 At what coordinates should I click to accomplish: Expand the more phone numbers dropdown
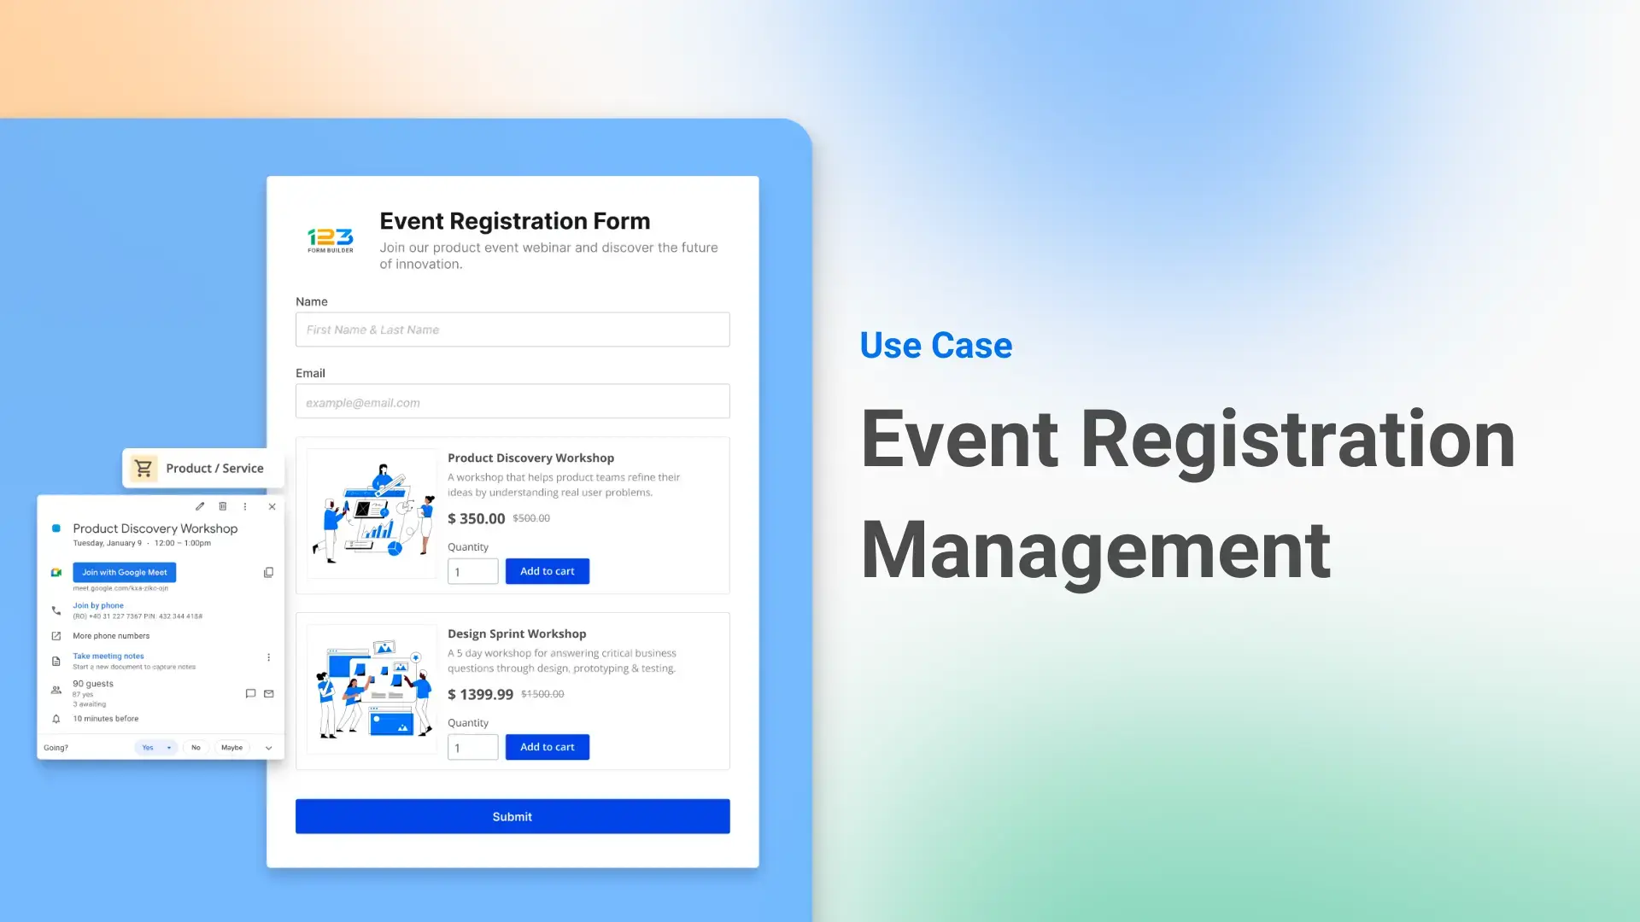[x=112, y=635]
